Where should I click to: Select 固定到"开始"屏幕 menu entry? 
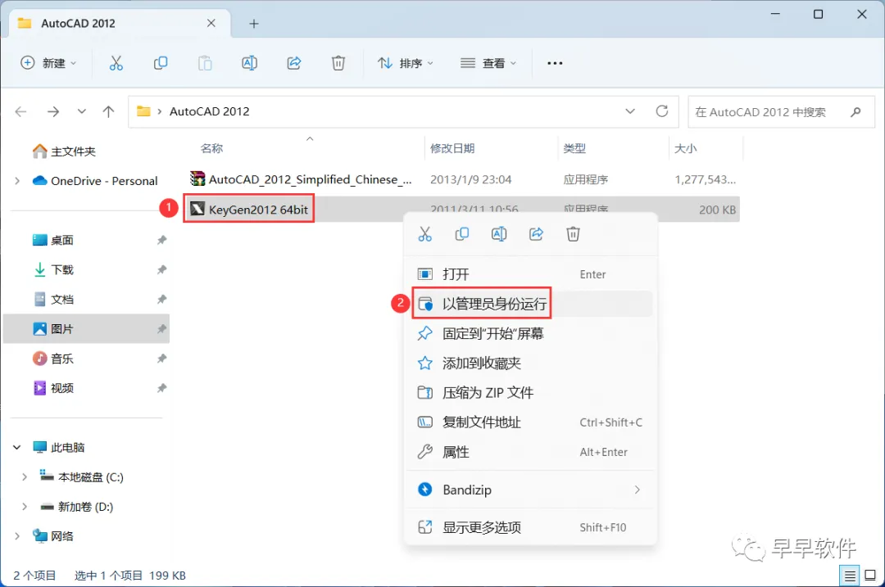tap(530, 333)
